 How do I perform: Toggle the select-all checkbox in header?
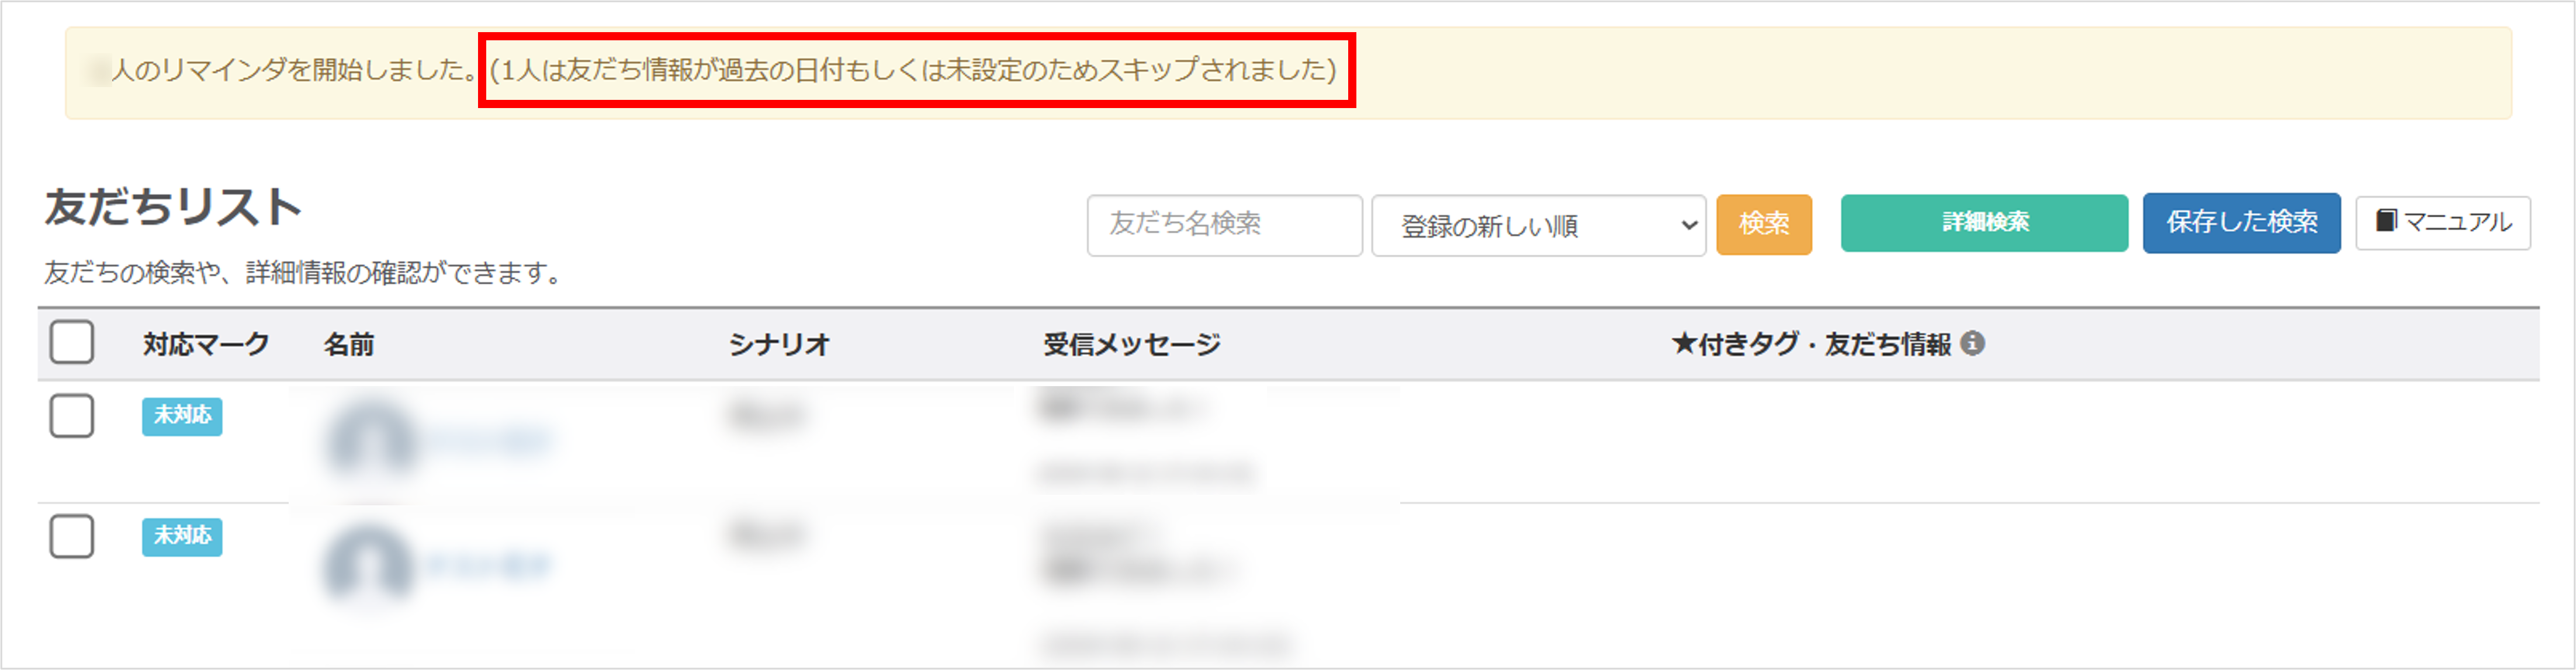pos(72,343)
